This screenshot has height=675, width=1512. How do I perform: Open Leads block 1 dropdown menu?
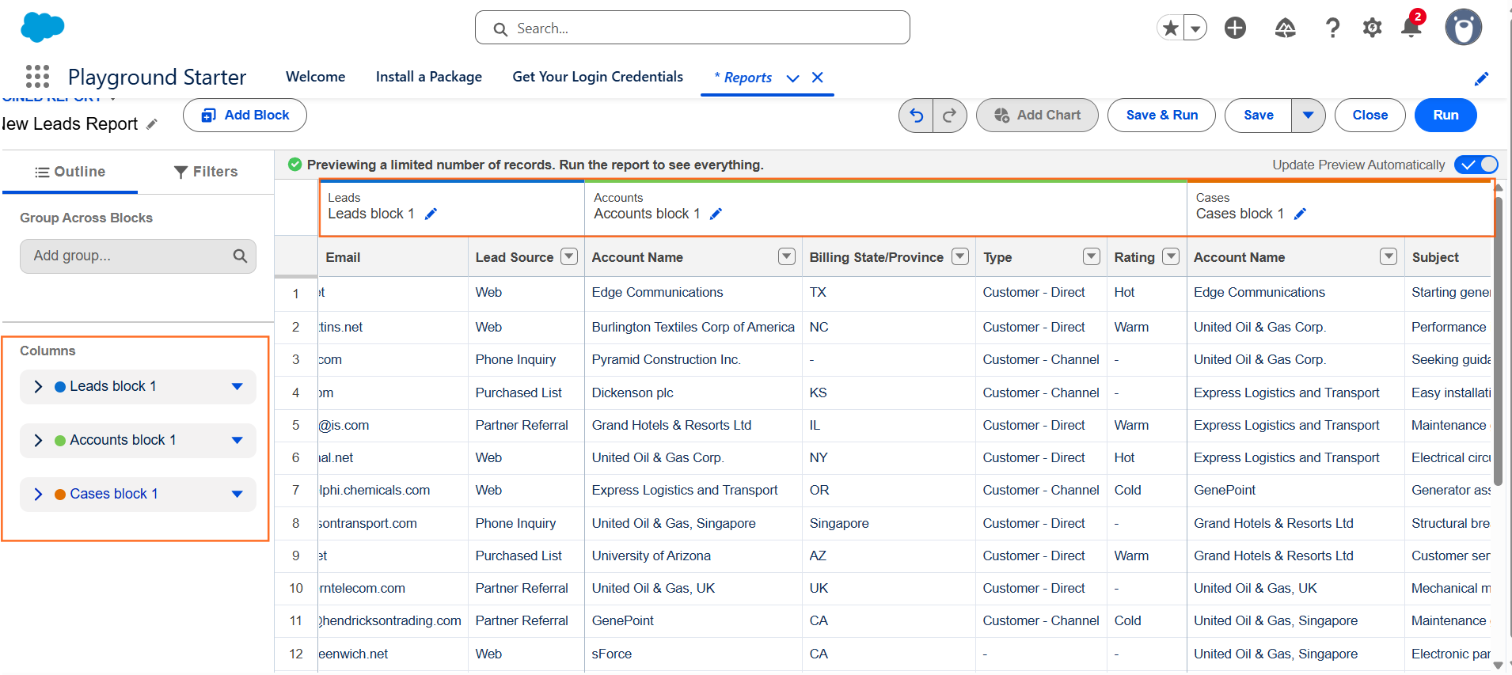click(x=237, y=386)
